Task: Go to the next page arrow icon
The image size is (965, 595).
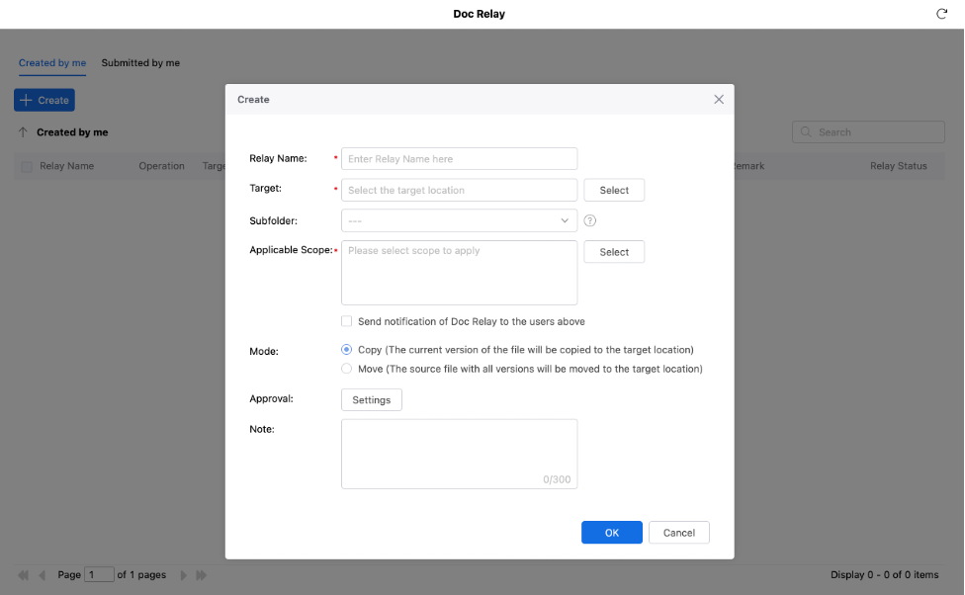Action: coord(183,575)
